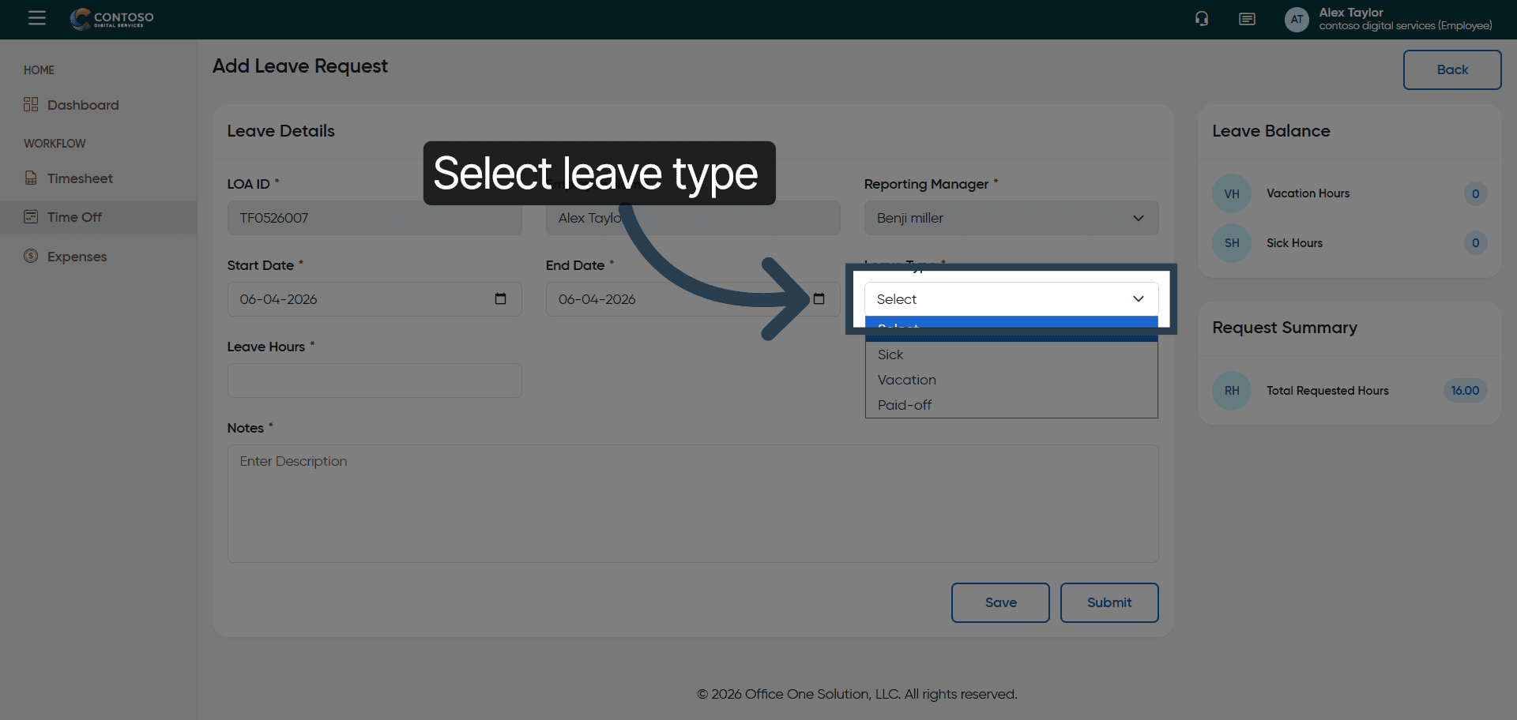The image size is (1517, 720).
Task: Click the VH Vacation Hours badge
Action: (1231, 194)
